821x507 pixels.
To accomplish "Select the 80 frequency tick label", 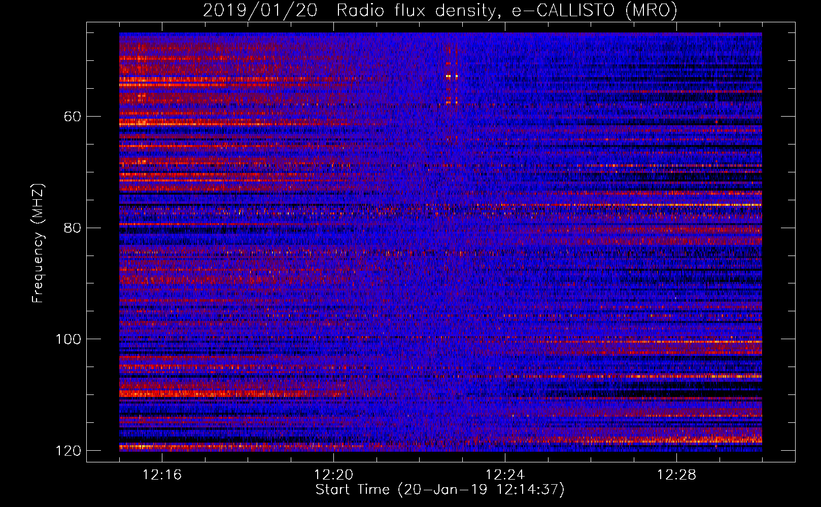I will pyautogui.click(x=73, y=228).
